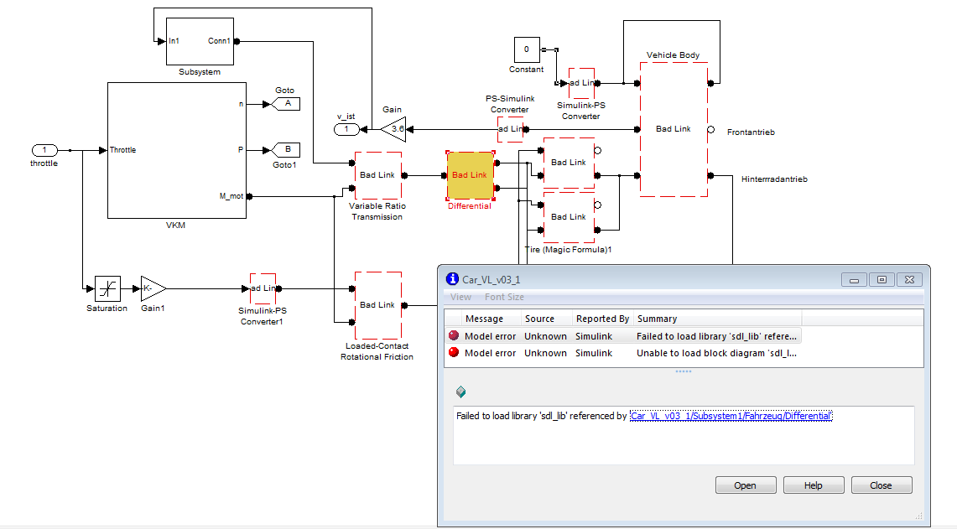Select the Gain1 triangle block
The width and height of the screenshot is (957, 529).
pyautogui.click(x=152, y=288)
